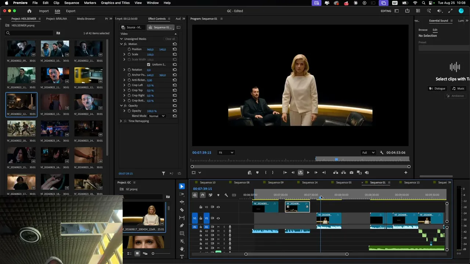The height and width of the screenshot is (264, 470).
Task: Open macOS Spotlight search
Action: tap(423, 3)
